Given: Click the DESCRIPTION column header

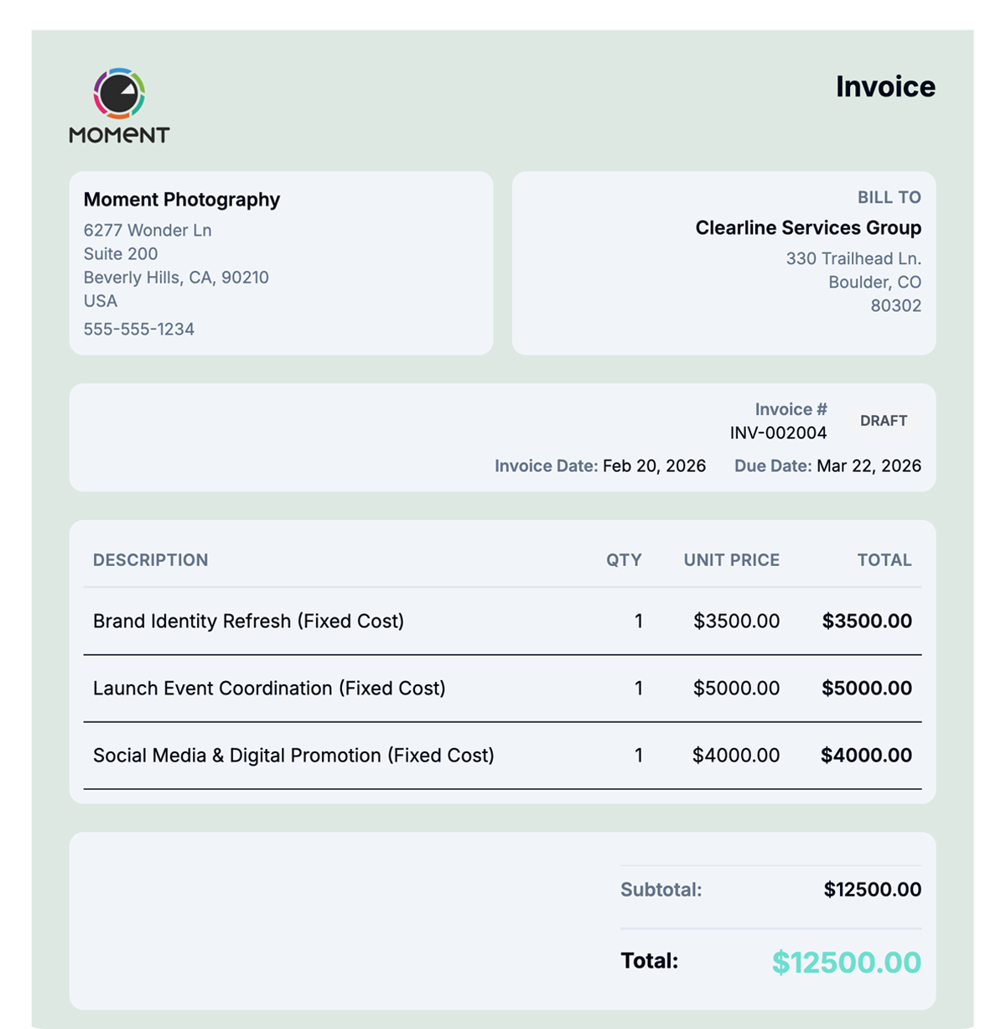Looking at the screenshot, I should pos(151,560).
